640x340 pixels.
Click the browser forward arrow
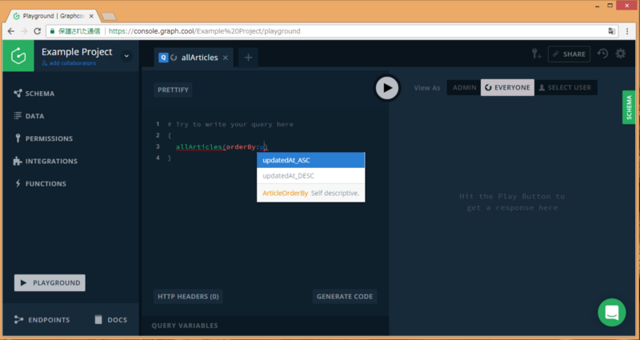tap(24, 31)
